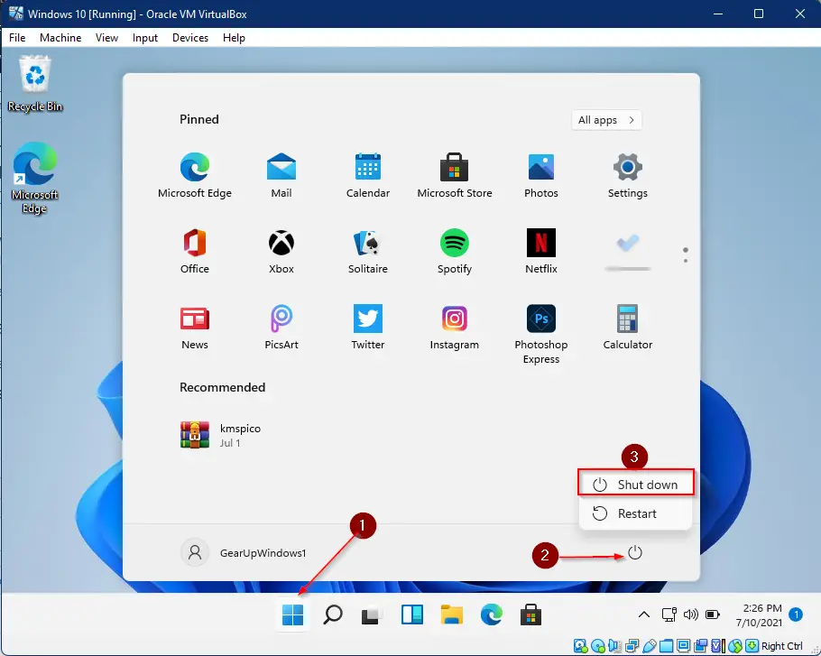Click VirtualBox keyboard capture arrow indicator
This screenshot has width=821, height=656.
click(752, 645)
